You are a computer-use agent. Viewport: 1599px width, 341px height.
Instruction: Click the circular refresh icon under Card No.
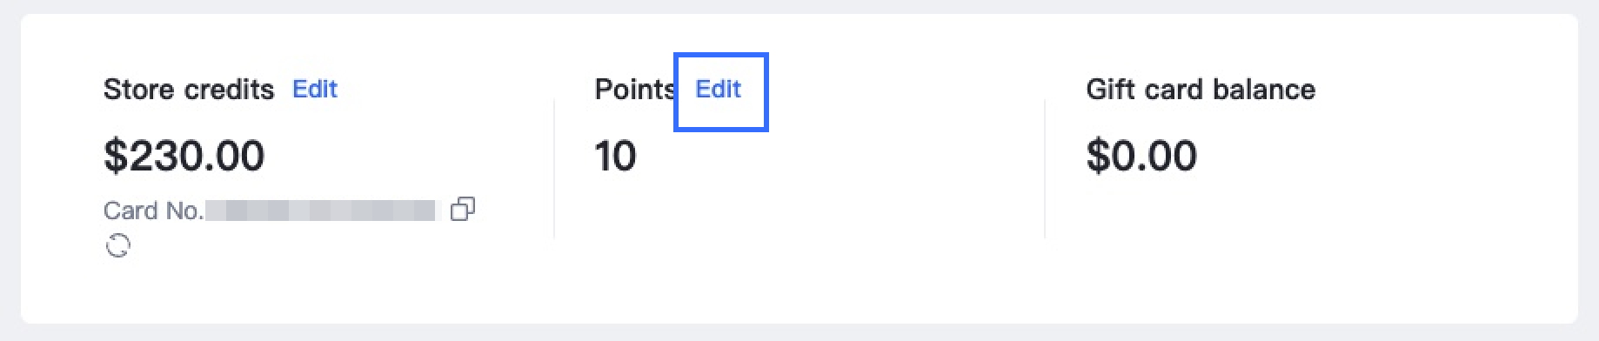[x=117, y=247]
